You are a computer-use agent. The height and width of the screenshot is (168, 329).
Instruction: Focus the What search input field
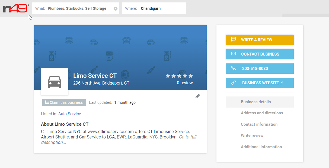76,8
